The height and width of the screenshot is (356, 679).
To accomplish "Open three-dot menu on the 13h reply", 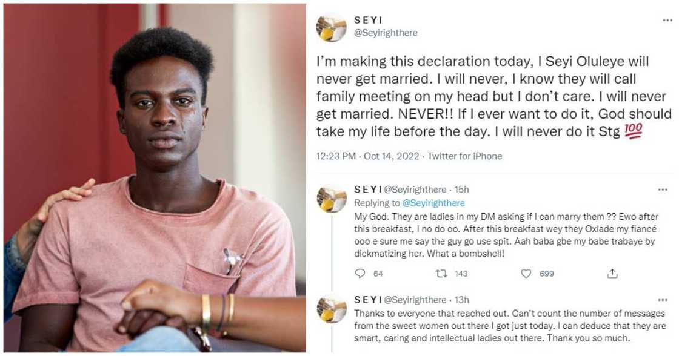I will click(x=663, y=299).
